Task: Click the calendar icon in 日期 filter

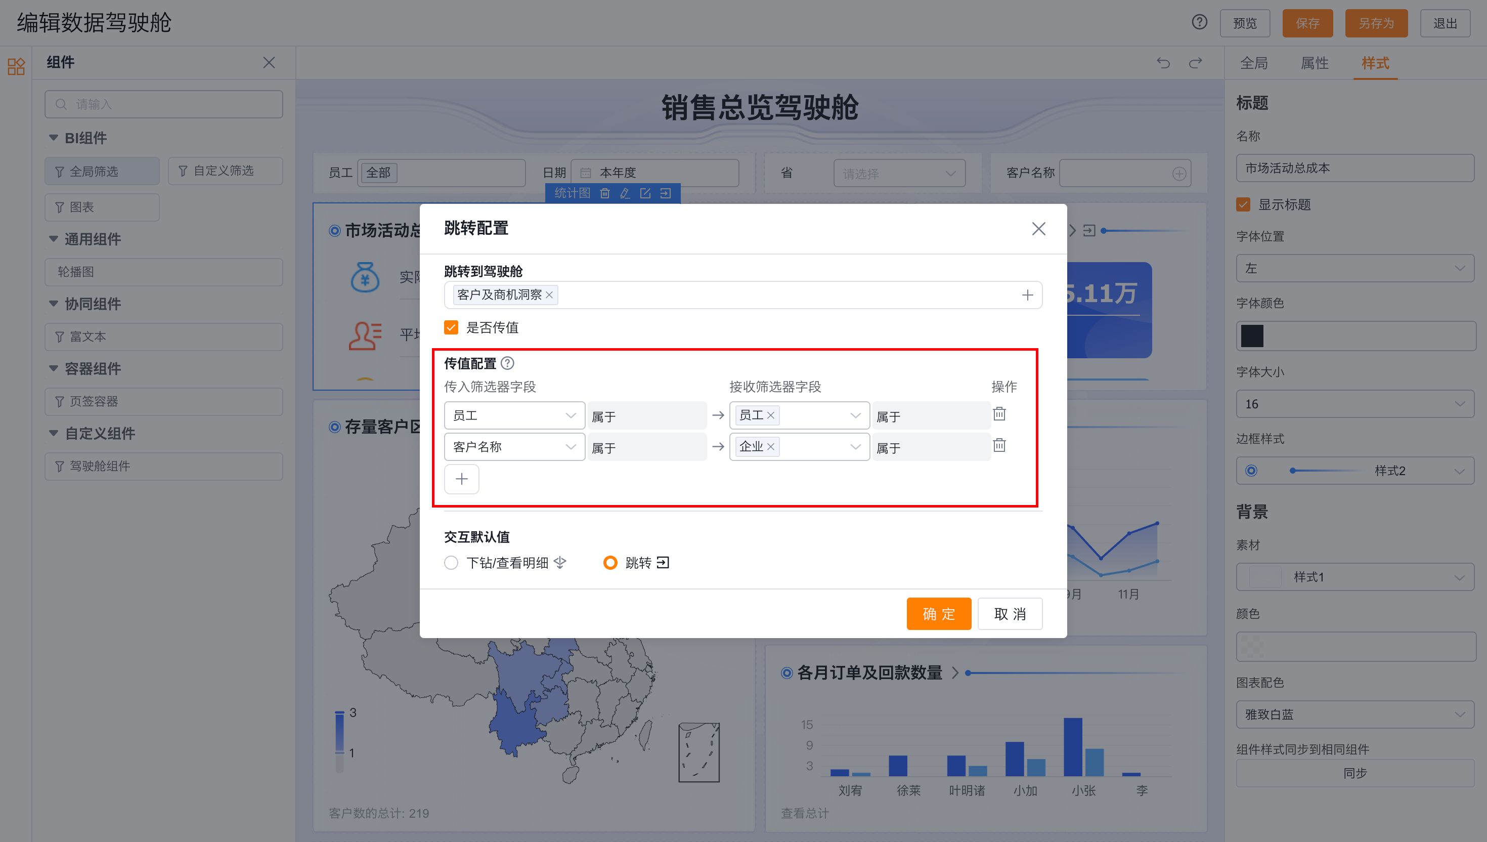Action: click(585, 173)
